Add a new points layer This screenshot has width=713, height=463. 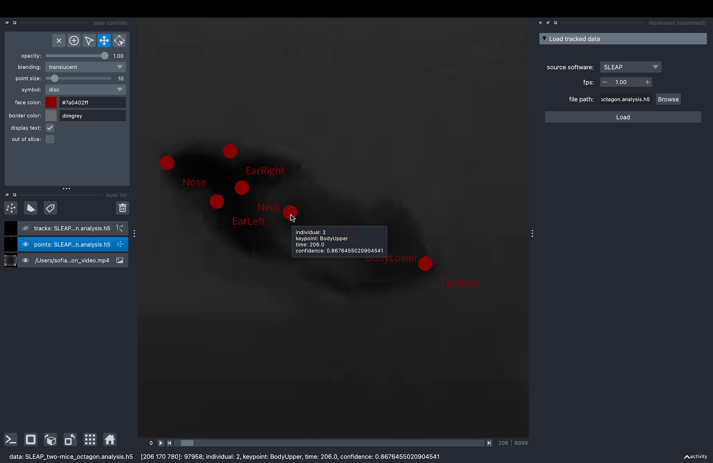point(10,208)
